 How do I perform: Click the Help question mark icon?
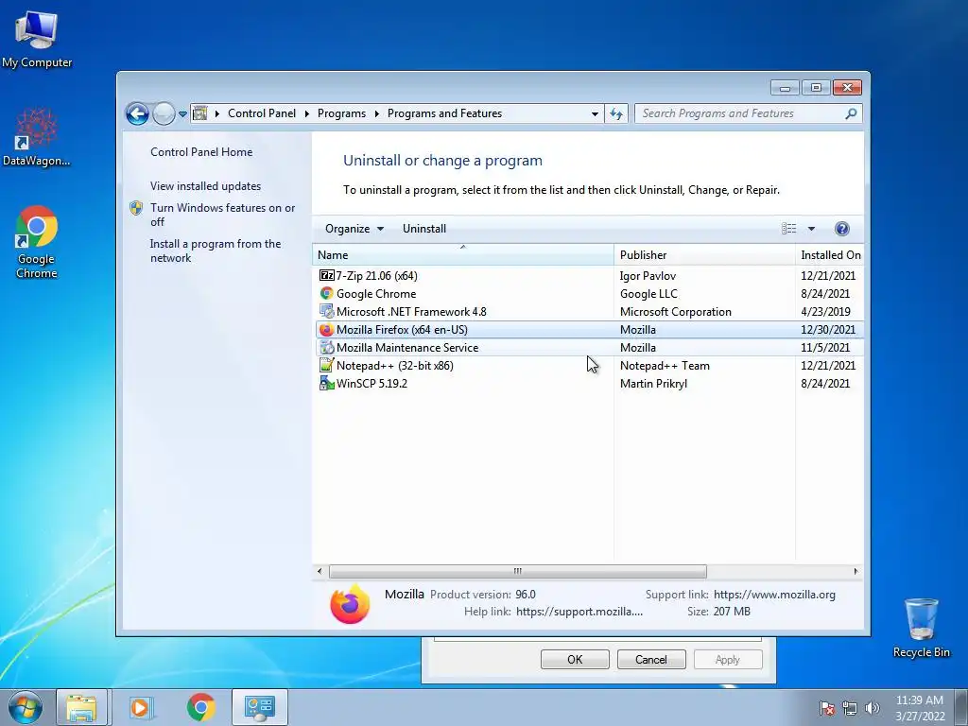point(841,229)
